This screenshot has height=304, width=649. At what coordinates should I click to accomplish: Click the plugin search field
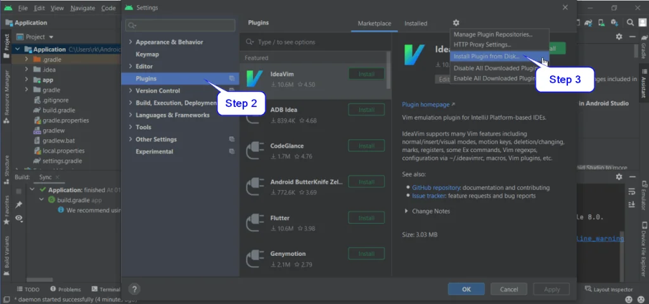(316, 42)
